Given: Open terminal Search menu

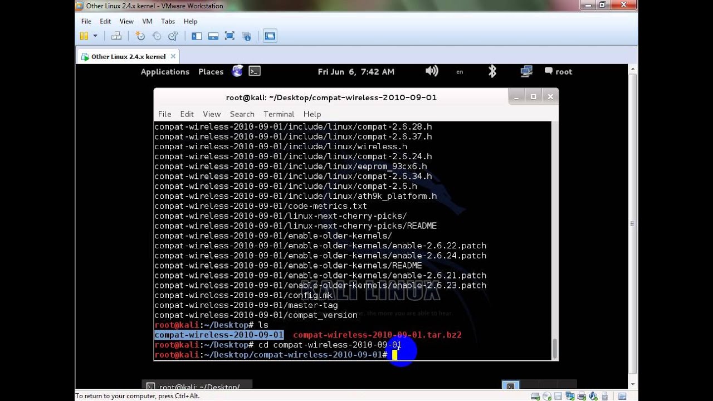Looking at the screenshot, I should [x=242, y=114].
